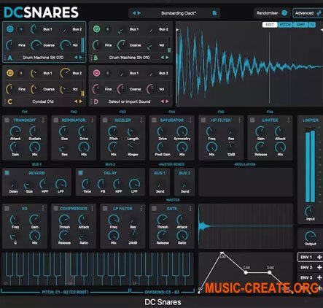Solo layer A with S button
This screenshot has height=308, width=323.
coord(21,29)
